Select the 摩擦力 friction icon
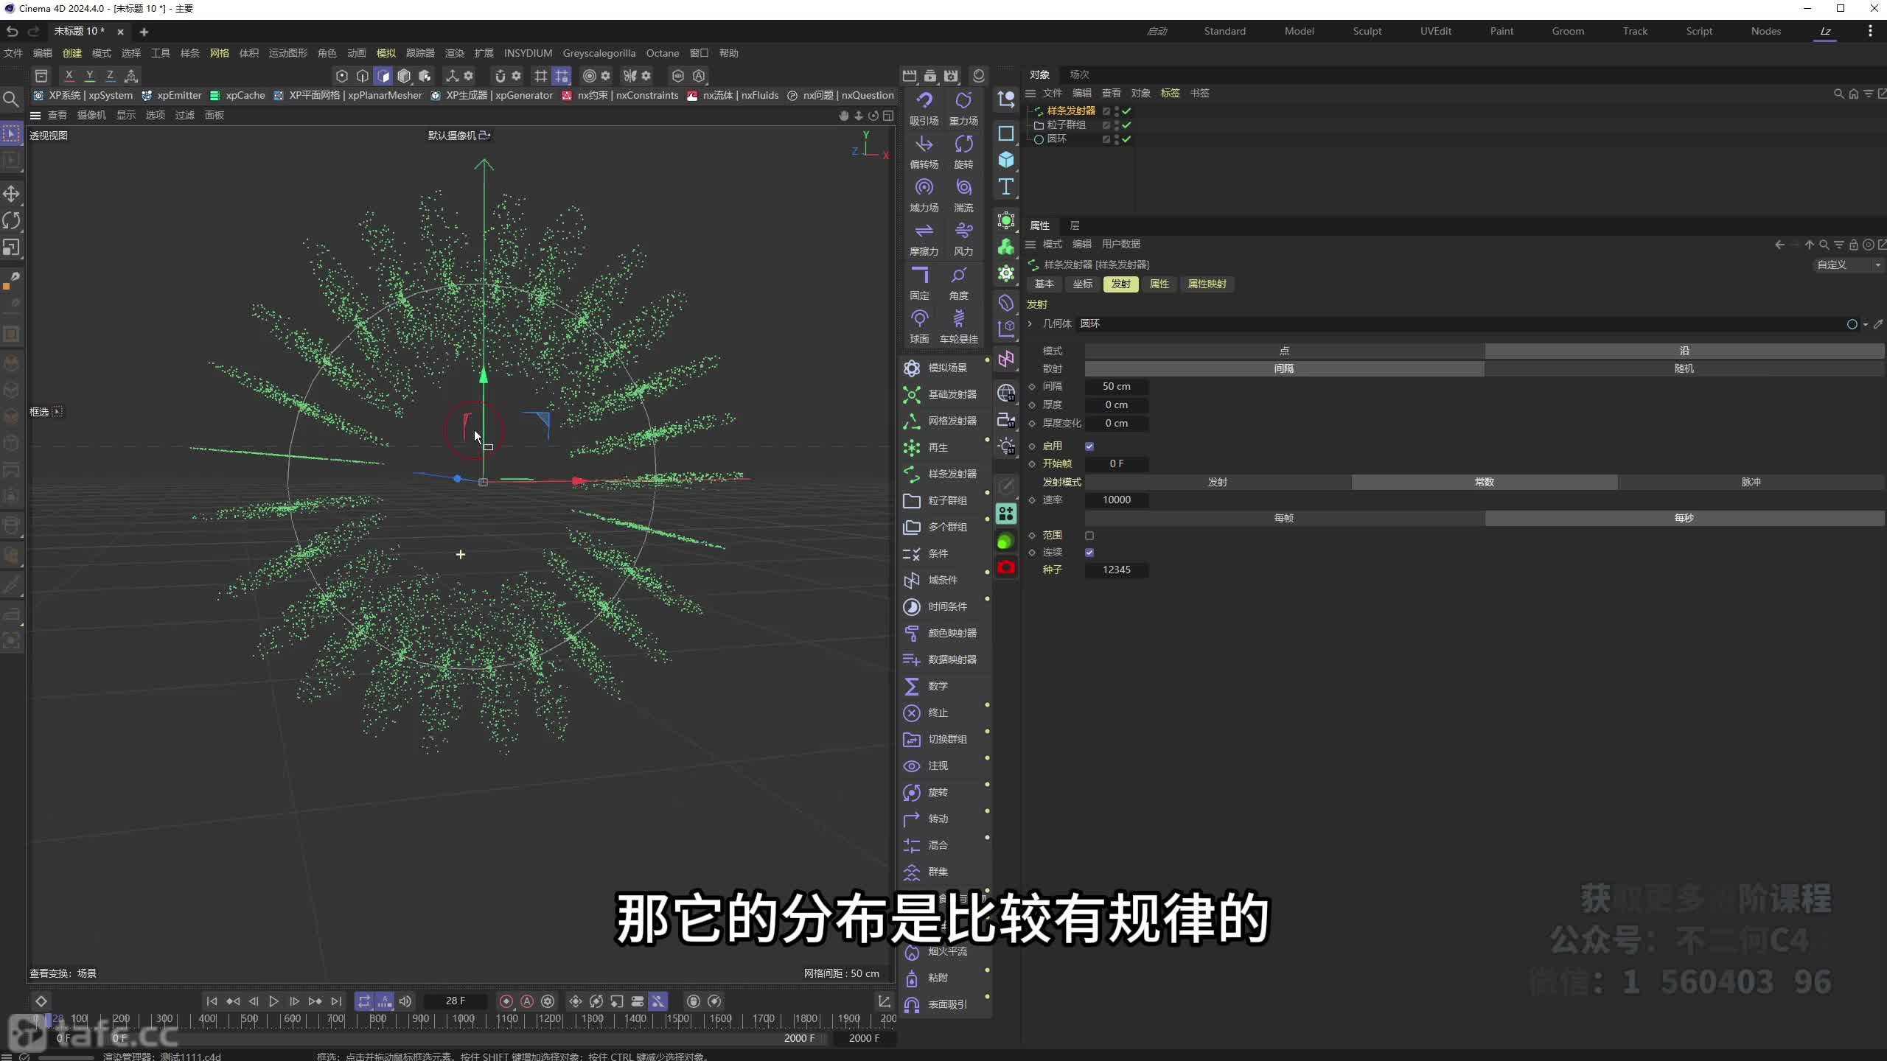Screen dimensions: 1887x1061 tap(924, 238)
